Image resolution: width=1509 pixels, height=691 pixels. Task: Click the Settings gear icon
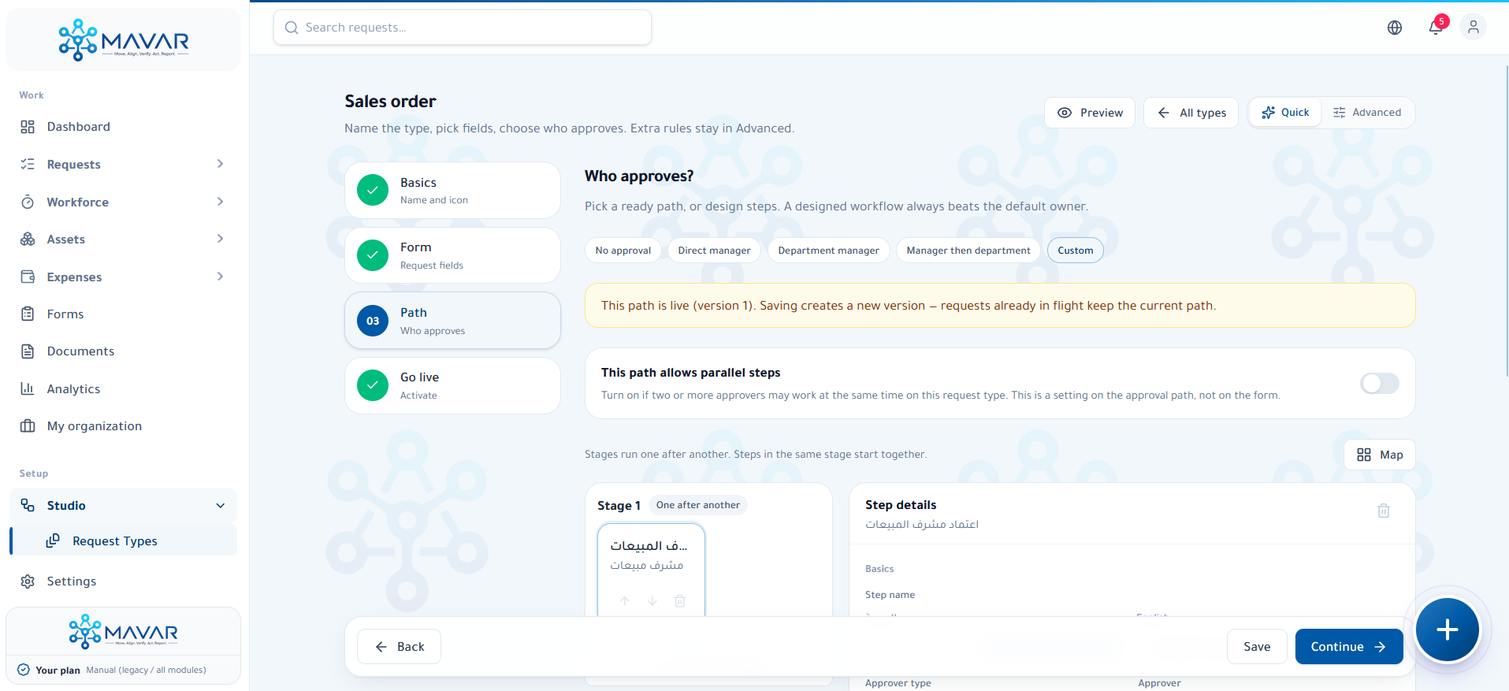(28, 581)
